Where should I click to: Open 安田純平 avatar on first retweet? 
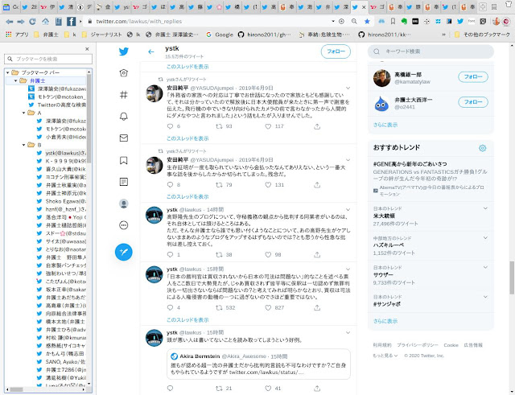154,93
